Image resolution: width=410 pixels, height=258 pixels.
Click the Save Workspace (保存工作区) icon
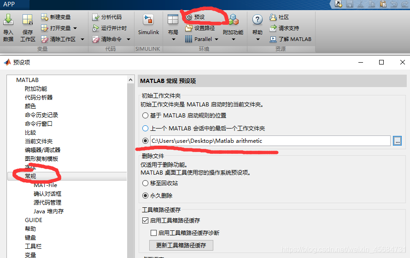coord(28,20)
